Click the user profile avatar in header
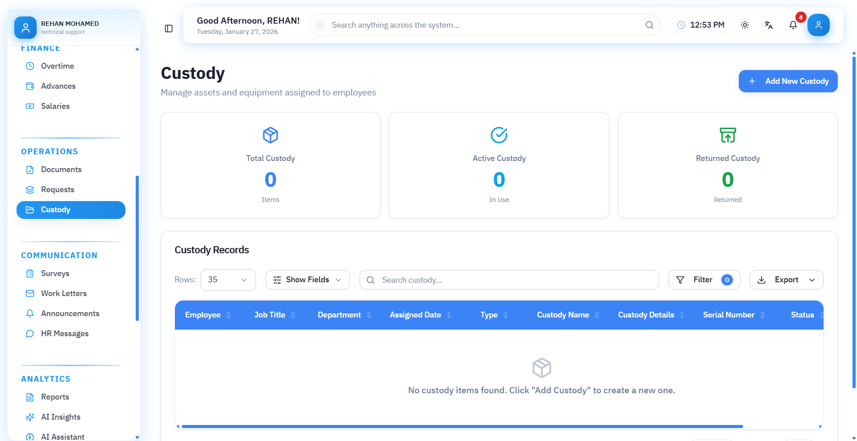The width and height of the screenshot is (857, 441). [818, 25]
